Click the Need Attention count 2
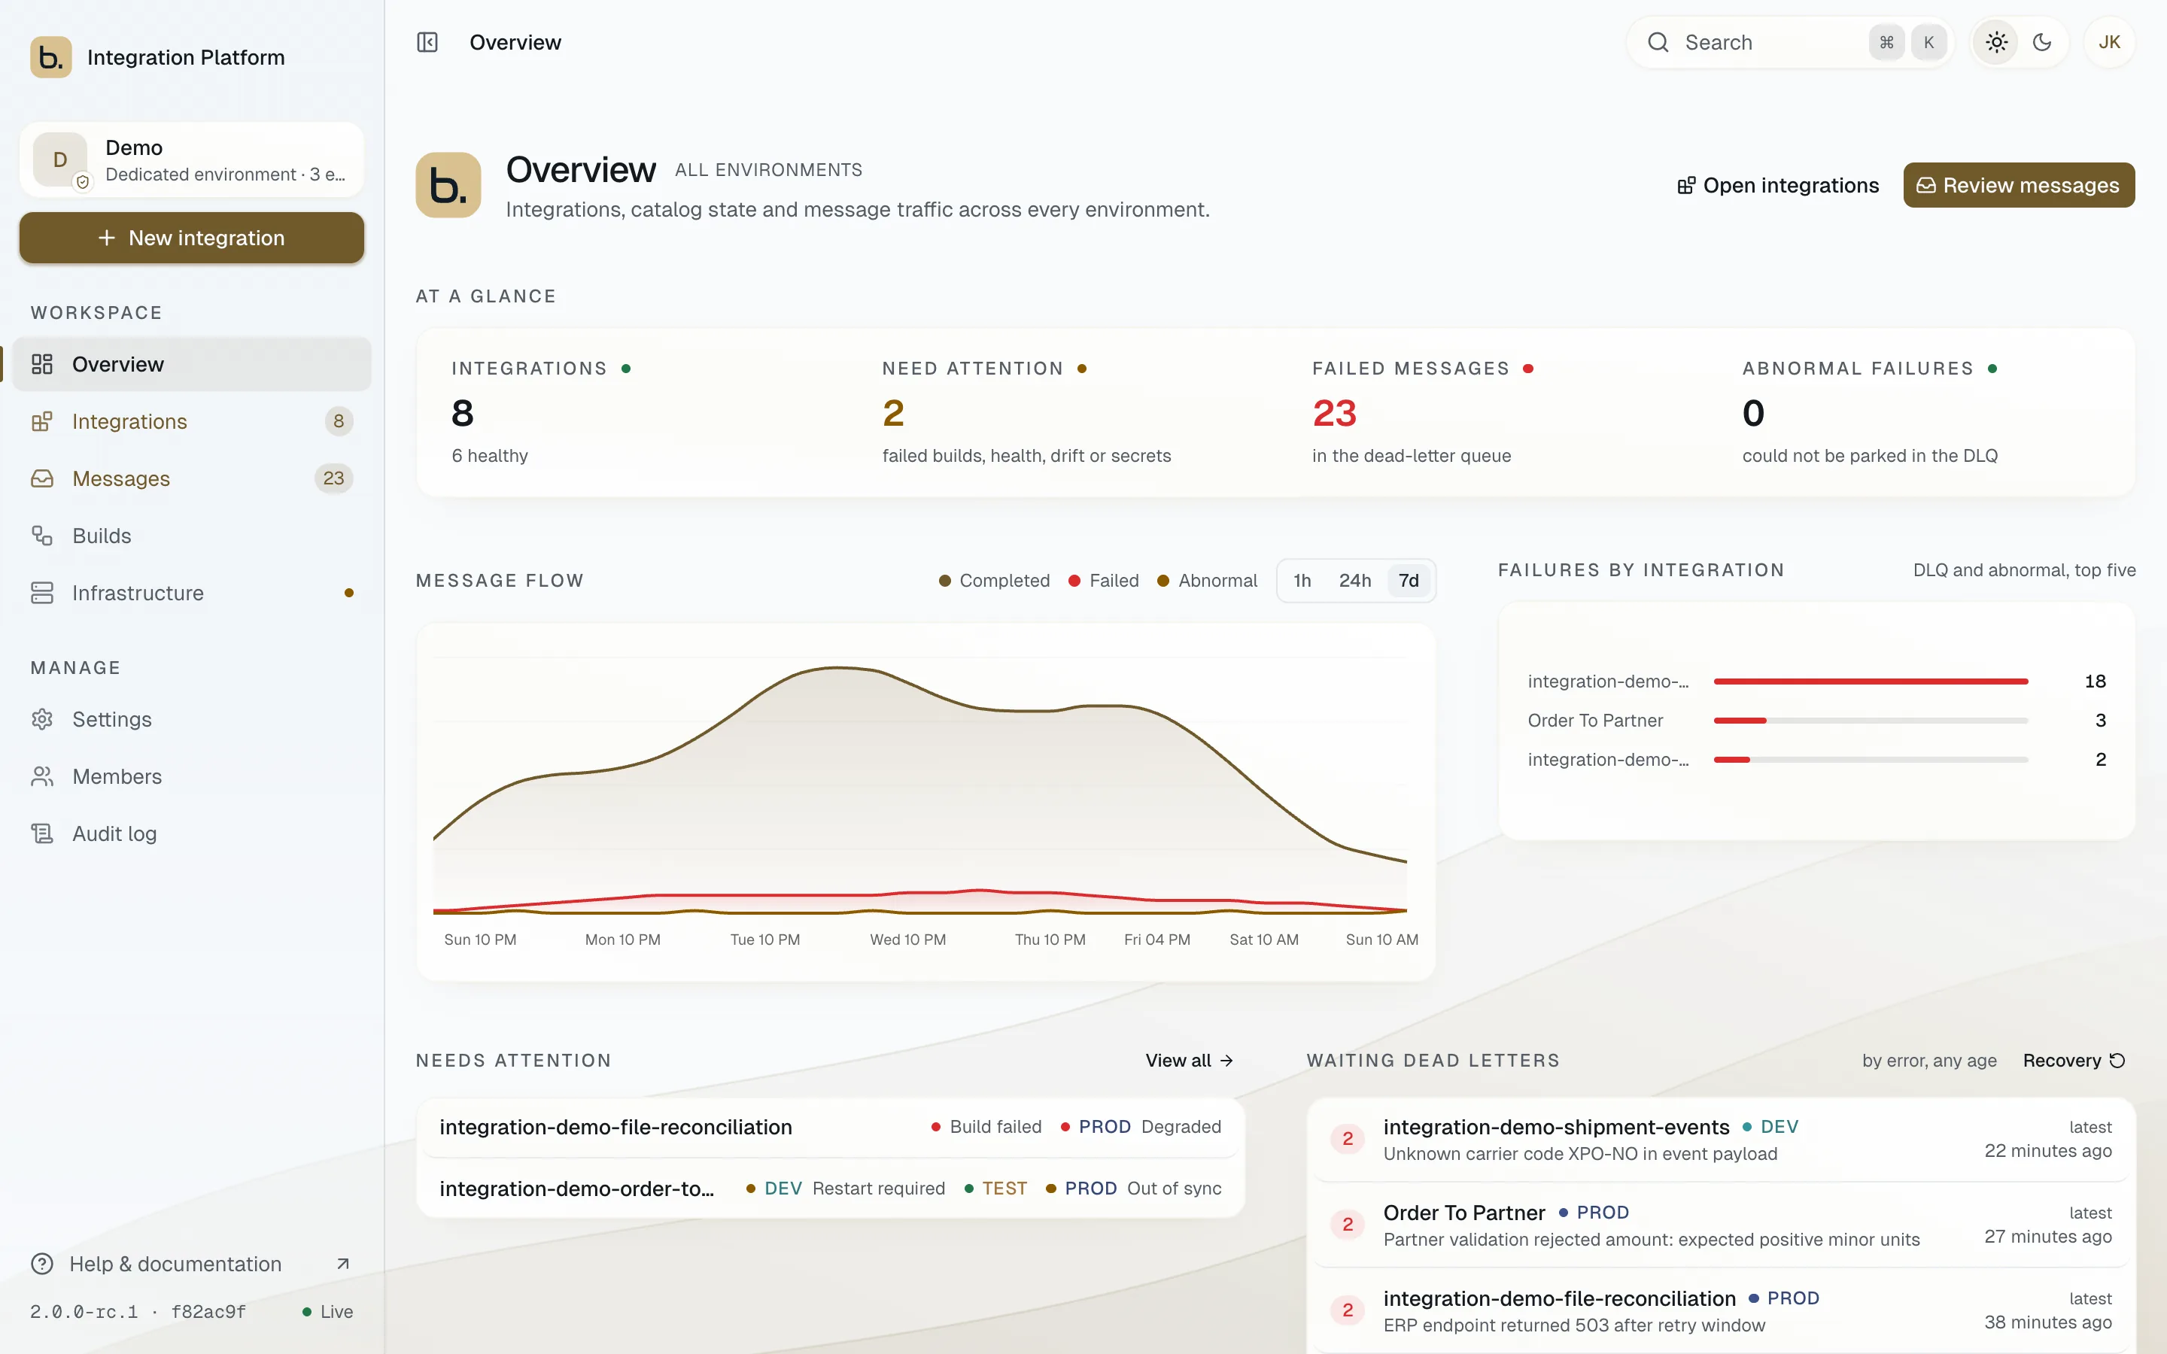Screen dimensions: 2167x1354 (x=893, y=413)
